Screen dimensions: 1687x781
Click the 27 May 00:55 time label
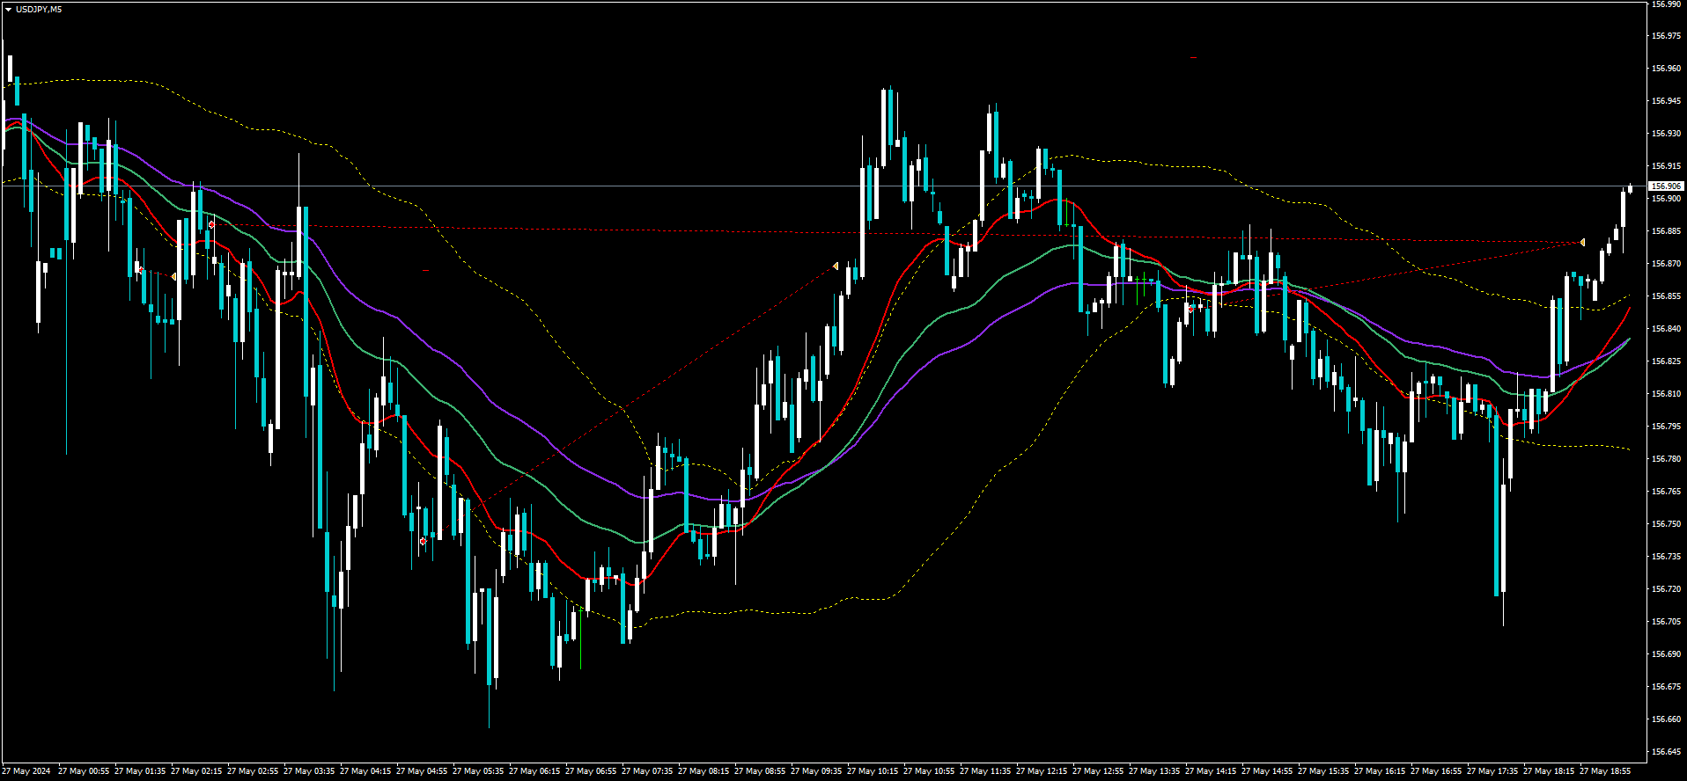tap(84, 771)
